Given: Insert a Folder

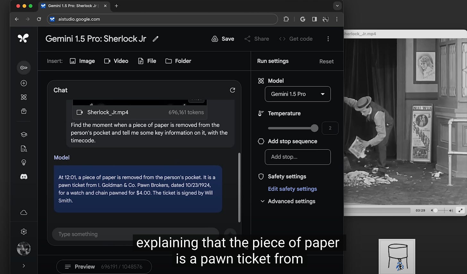Looking at the screenshot, I should click(178, 61).
